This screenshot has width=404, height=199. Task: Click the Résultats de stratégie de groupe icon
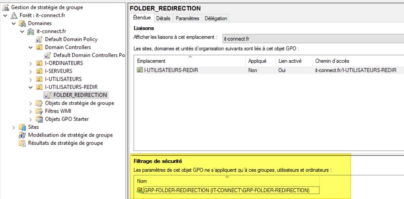point(23,143)
